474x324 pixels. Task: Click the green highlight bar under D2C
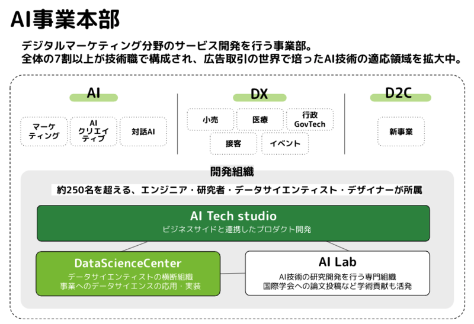coord(401,98)
